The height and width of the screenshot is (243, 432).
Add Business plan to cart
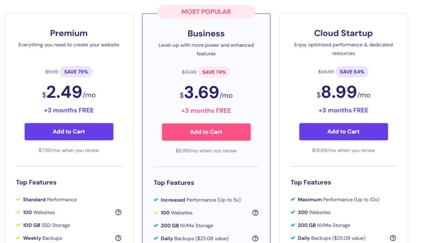point(206,132)
